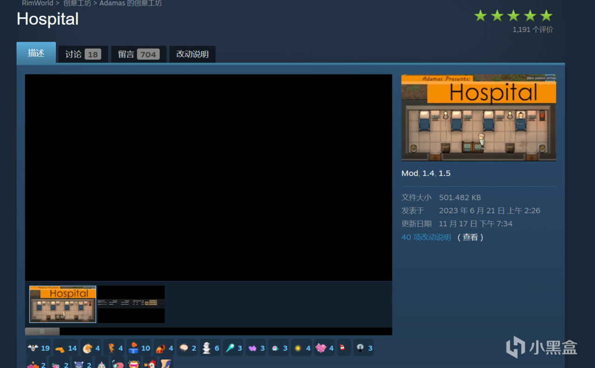This screenshot has width=595, height=368.
Task: Open the 创意工坊 breadcrumb link
Action: 77,3
